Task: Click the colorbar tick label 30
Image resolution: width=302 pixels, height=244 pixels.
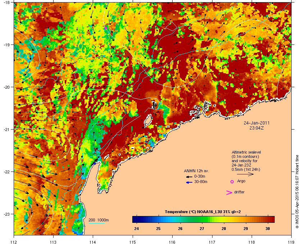Action: click(267, 229)
